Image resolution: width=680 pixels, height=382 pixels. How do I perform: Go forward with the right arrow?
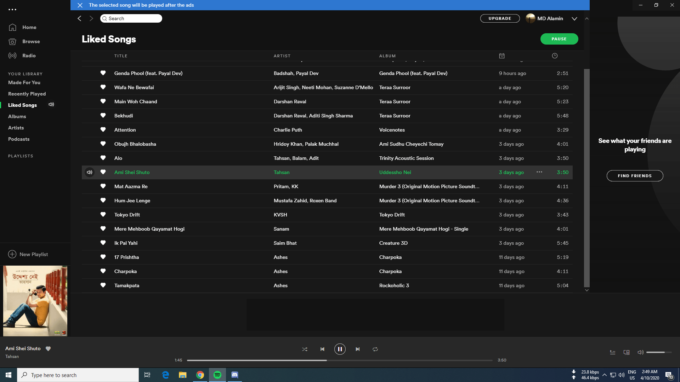tap(91, 18)
